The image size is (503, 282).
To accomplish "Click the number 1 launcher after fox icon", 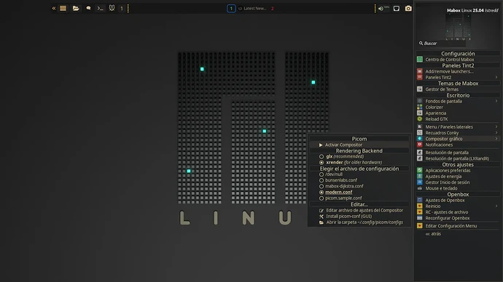I will [122, 8].
